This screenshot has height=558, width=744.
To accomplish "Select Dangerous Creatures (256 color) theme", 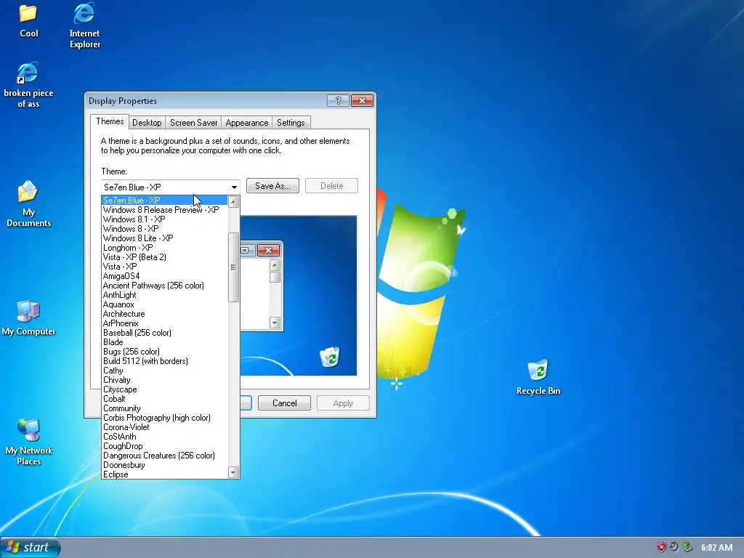I will [165, 456].
